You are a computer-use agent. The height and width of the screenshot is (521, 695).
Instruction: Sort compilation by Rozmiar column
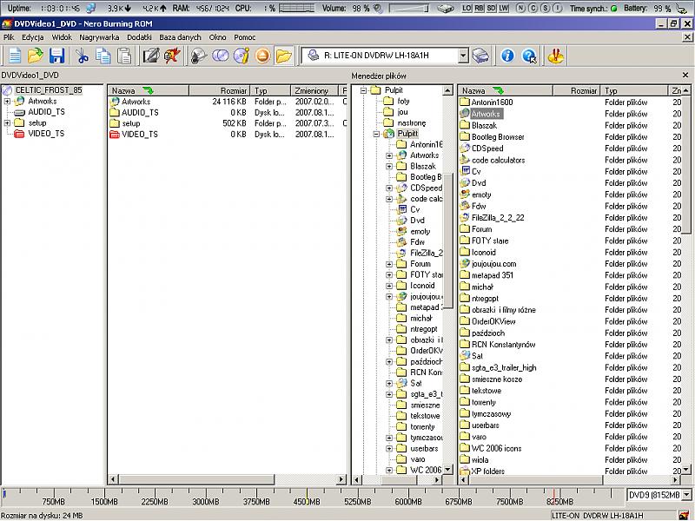click(x=220, y=90)
